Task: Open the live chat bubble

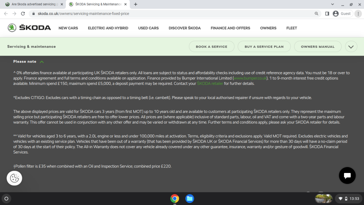Action: click(x=347, y=176)
